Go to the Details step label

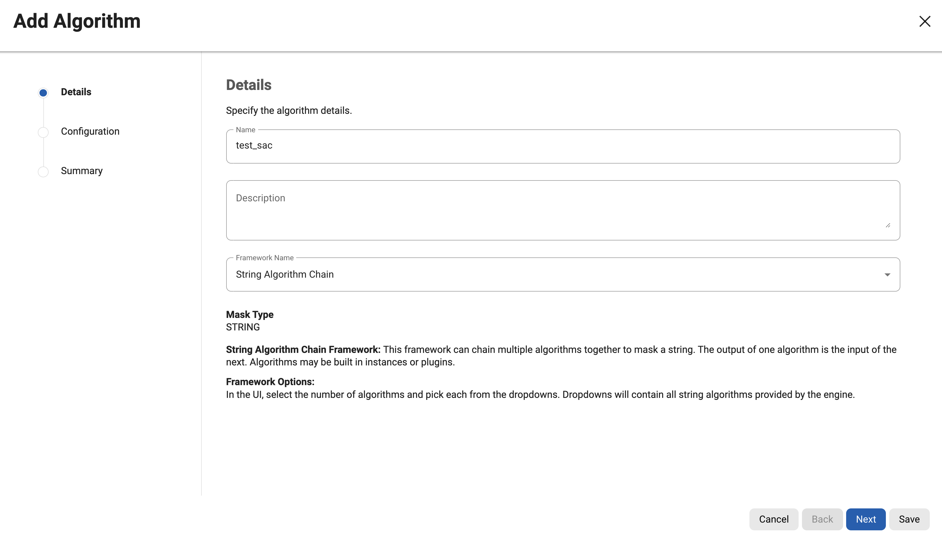point(76,92)
